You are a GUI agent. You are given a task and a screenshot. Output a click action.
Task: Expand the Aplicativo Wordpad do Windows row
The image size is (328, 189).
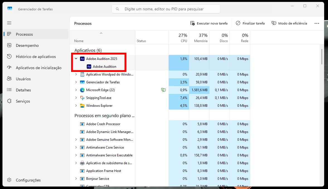[x=76, y=74]
